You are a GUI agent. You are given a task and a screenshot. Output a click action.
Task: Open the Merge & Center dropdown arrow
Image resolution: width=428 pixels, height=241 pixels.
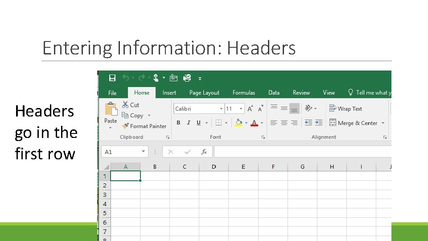[x=383, y=123]
